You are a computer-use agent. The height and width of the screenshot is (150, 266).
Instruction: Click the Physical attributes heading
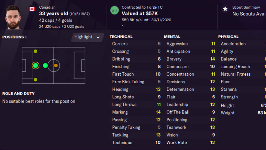(228, 37)
